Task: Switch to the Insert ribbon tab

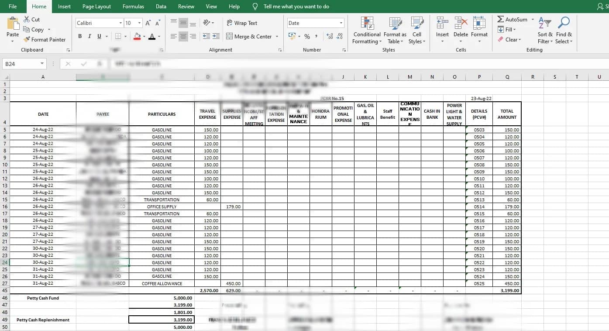Action: 64,7
